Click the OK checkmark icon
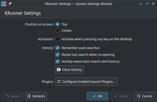 click(94, 96)
